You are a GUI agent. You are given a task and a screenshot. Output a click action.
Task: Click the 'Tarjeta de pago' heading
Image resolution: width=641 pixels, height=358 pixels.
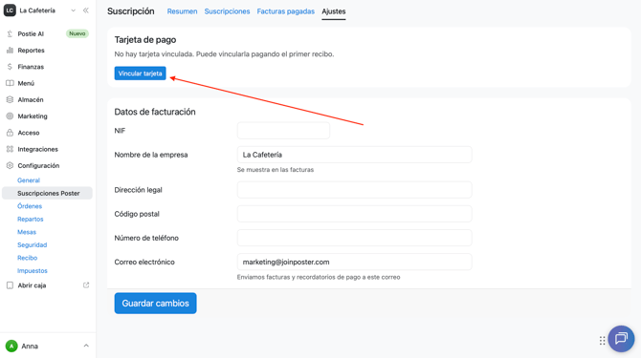[145, 39]
